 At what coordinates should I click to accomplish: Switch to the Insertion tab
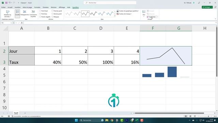click(18, 7)
